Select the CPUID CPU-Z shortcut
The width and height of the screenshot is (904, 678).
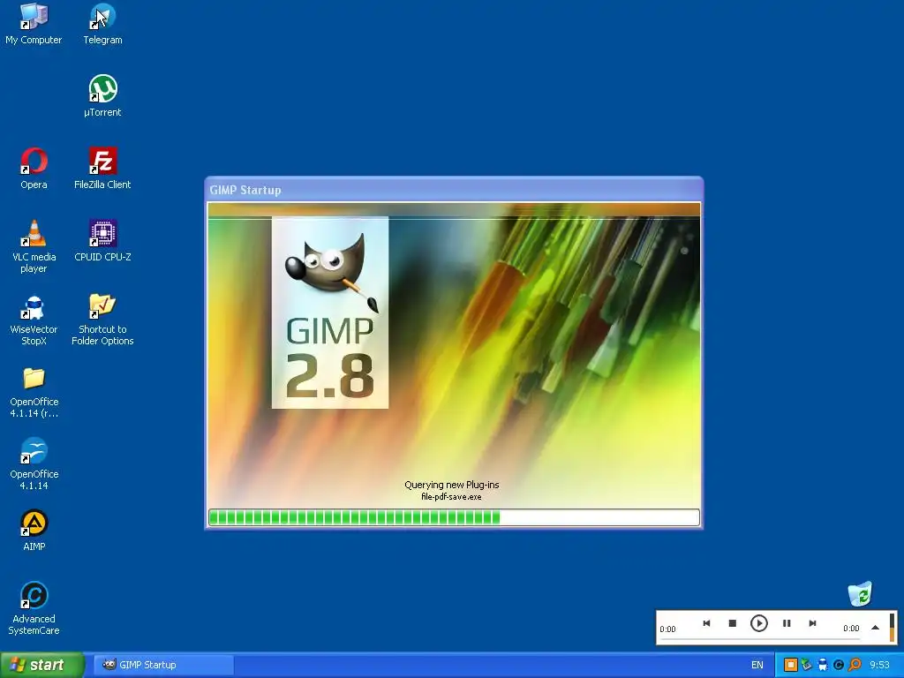tap(102, 240)
